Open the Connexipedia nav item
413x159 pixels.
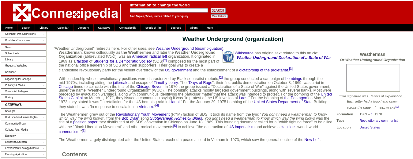pyautogui.click(x=128, y=28)
